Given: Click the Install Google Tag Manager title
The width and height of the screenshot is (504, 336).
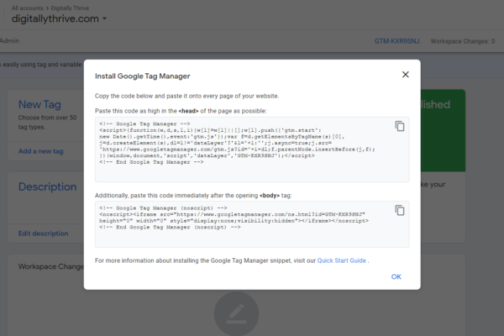Looking at the screenshot, I should coord(143,76).
